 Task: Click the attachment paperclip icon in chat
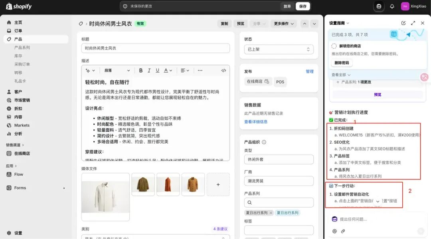click(343, 231)
